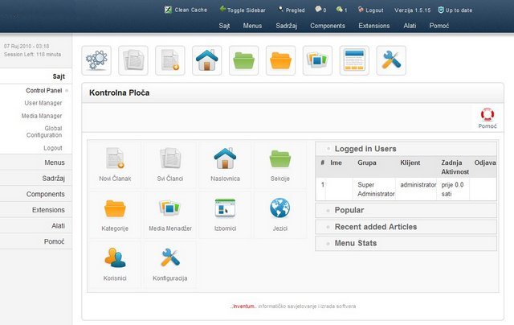This screenshot has width=514, height=325.
Task: Select User Manager in sidebar
Action: click(x=43, y=103)
